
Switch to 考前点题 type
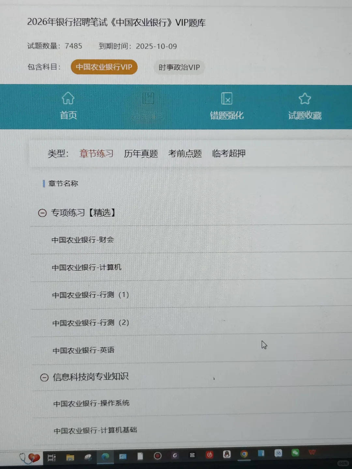[185, 153]
